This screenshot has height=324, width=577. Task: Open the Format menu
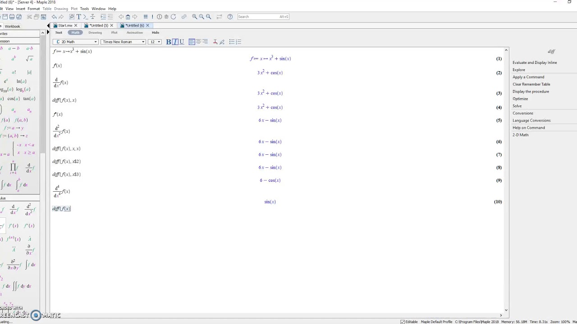point(33,9)
